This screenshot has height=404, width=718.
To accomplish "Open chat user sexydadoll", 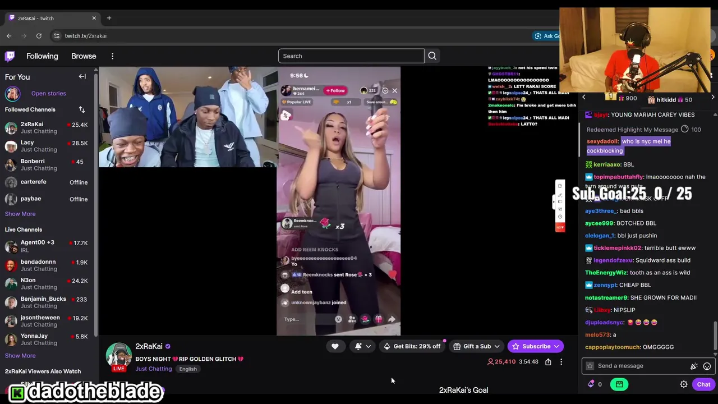I will [x=602, y=141].
